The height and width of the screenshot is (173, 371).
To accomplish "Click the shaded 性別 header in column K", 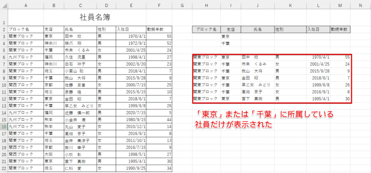I will coord(290,30).
